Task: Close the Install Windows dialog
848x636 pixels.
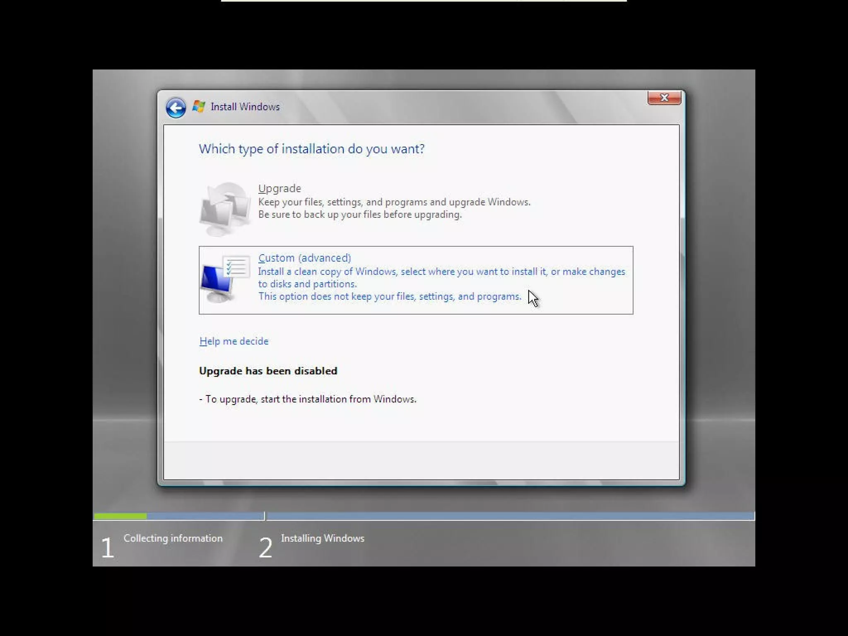Action: pos(664,98)
